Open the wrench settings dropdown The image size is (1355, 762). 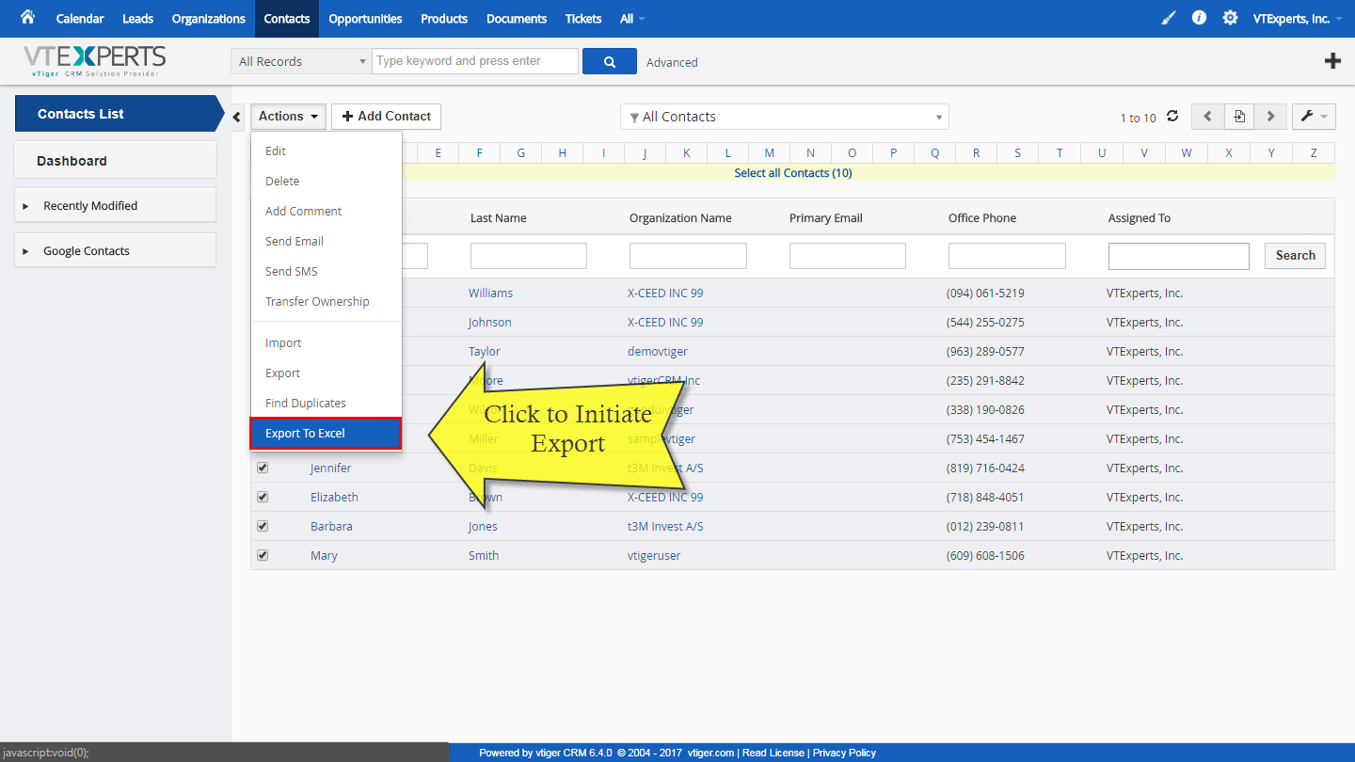(x=1314, y=117)
